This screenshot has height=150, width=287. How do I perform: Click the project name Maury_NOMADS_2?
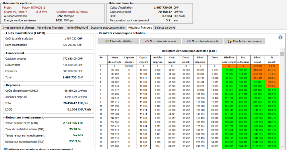(x=34, y=7)
